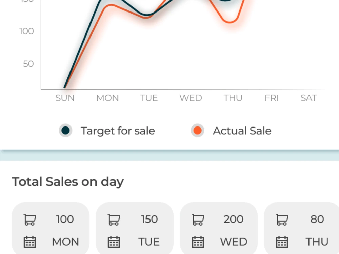Viewport: 339px width, 254px height.
Task: Click the shopping cart icon beside 100
Action: coord(30,219)
